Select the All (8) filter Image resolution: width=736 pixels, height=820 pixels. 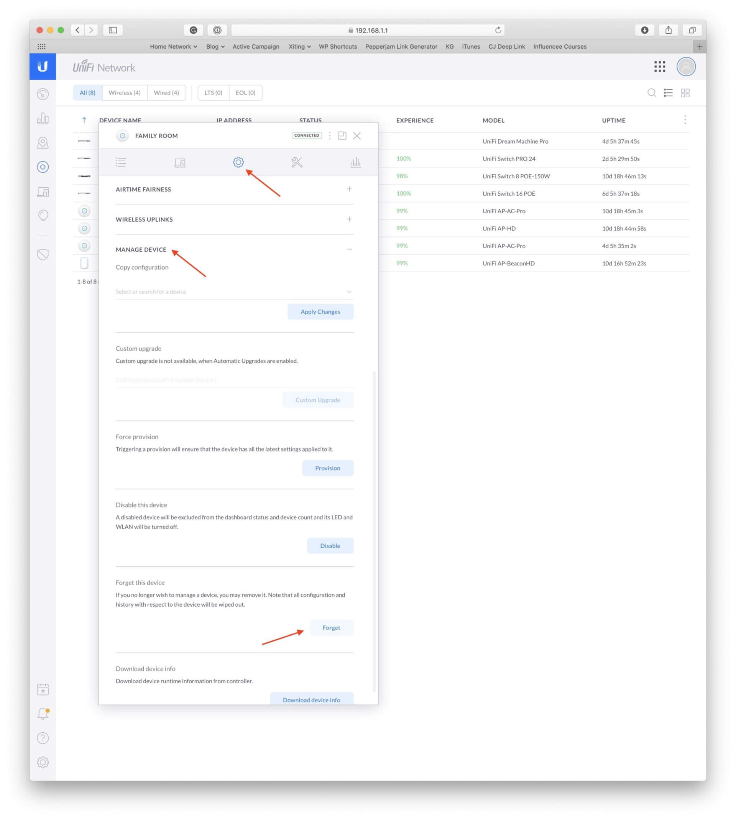click(x=87, y=93)
